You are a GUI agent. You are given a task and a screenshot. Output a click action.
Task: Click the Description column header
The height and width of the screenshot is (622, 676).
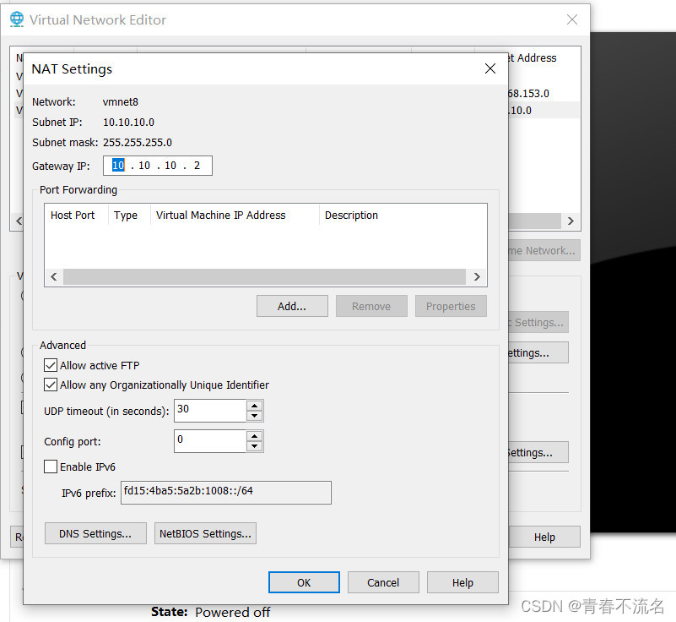point(351,215)
